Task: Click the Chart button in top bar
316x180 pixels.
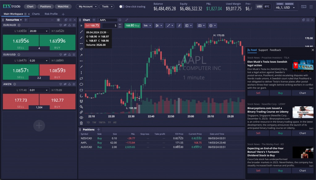Action: point(30,6)
